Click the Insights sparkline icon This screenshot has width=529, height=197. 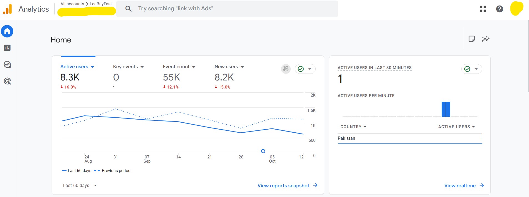[x=485, y=39]
